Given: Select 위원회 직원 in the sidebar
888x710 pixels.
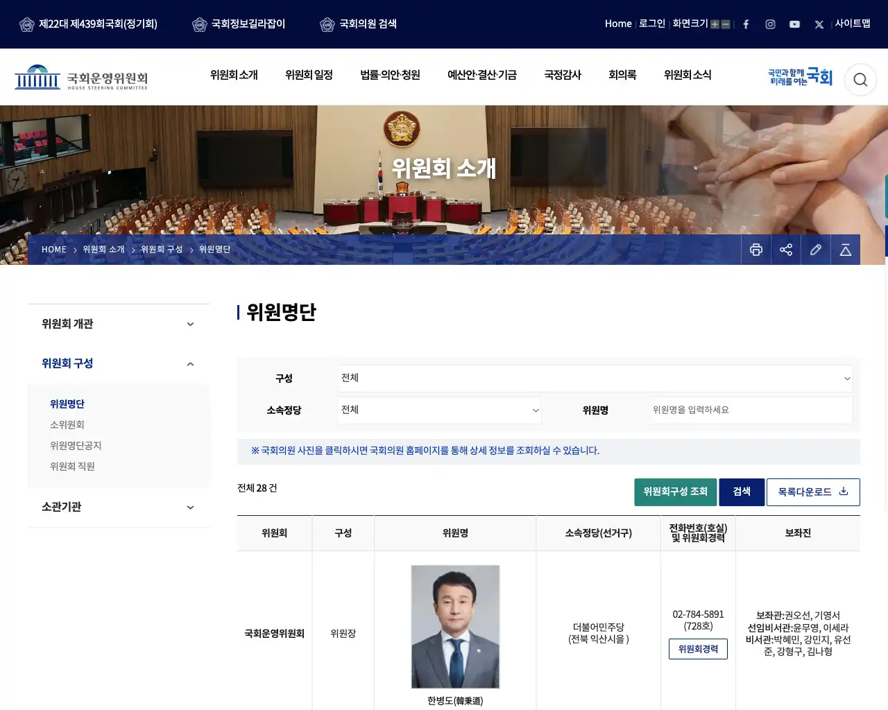Looking at the screenshot, I should (72, 467).
